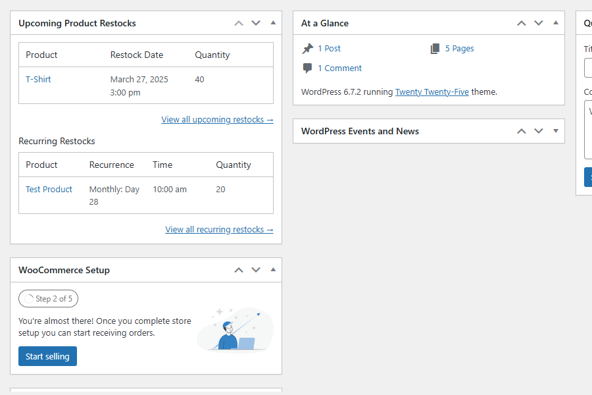Click the pages icon beside 5 Pages
592x395 pixels.
click(x=435, y=48)
